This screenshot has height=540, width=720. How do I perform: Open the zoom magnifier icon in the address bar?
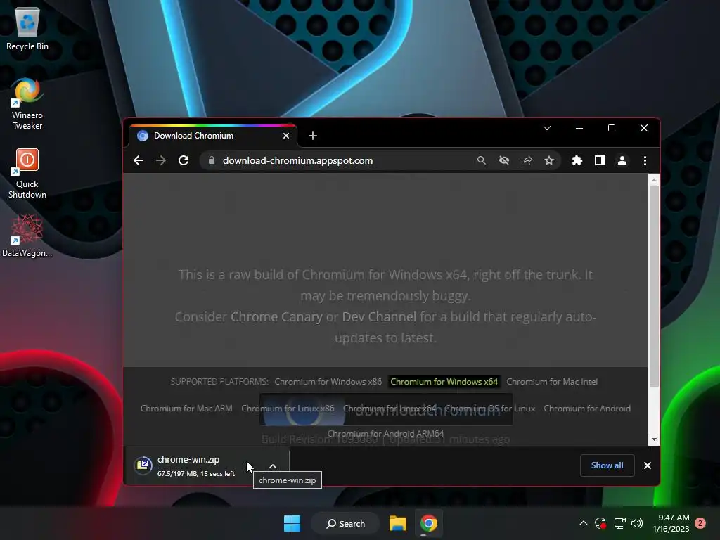(481, 160)
